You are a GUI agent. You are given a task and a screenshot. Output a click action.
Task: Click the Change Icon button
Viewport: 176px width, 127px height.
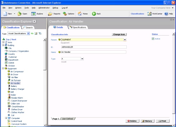tap(119, 34)
